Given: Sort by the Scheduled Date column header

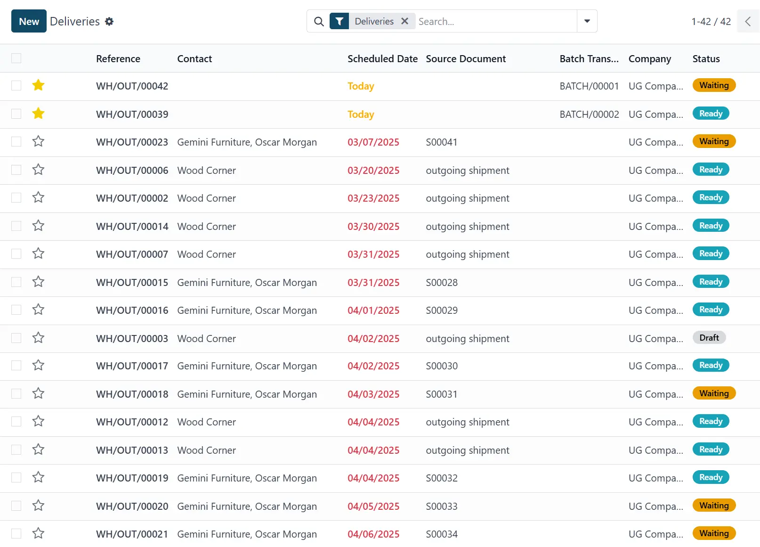Looking at the screenshot, I should 382,59.
